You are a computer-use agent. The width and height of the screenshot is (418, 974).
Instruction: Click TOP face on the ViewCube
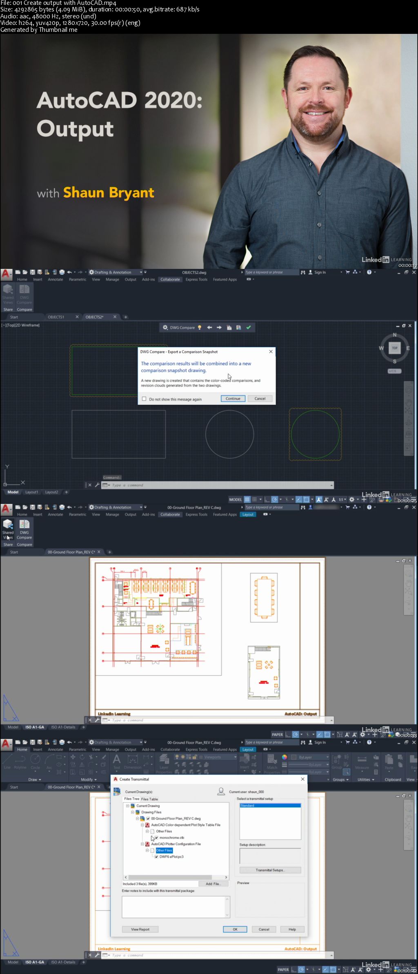point(395,348)
